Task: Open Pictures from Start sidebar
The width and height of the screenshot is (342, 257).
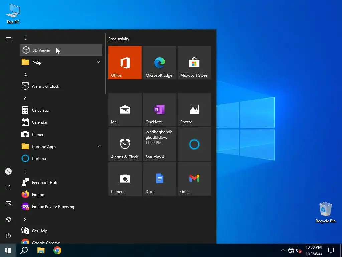Action: [x=8, y=203]
